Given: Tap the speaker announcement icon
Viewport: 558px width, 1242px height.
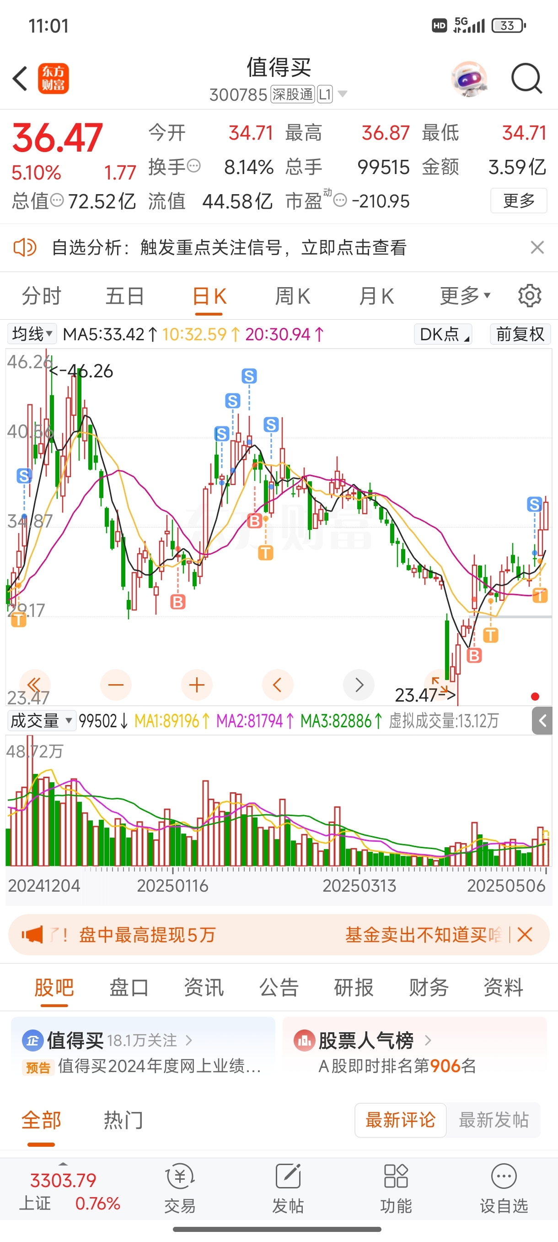Looking at the screenshot, I should (25, 247).
